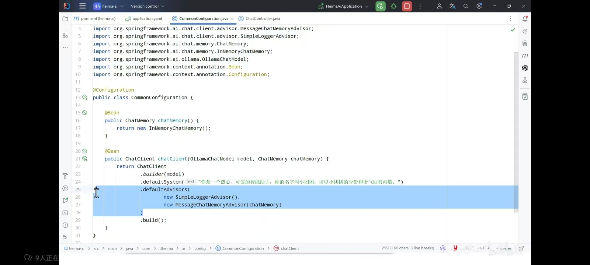Switch to the ChatController.java tab
This screenshot has width=590, height=265.
click(259, 18)
